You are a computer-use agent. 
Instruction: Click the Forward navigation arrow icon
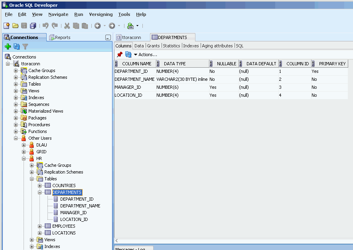click(112, 26)
